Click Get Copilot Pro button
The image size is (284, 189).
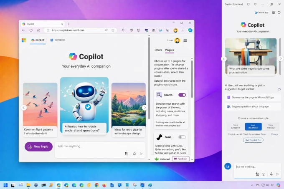pyautogui.click(x=253, y=140)
